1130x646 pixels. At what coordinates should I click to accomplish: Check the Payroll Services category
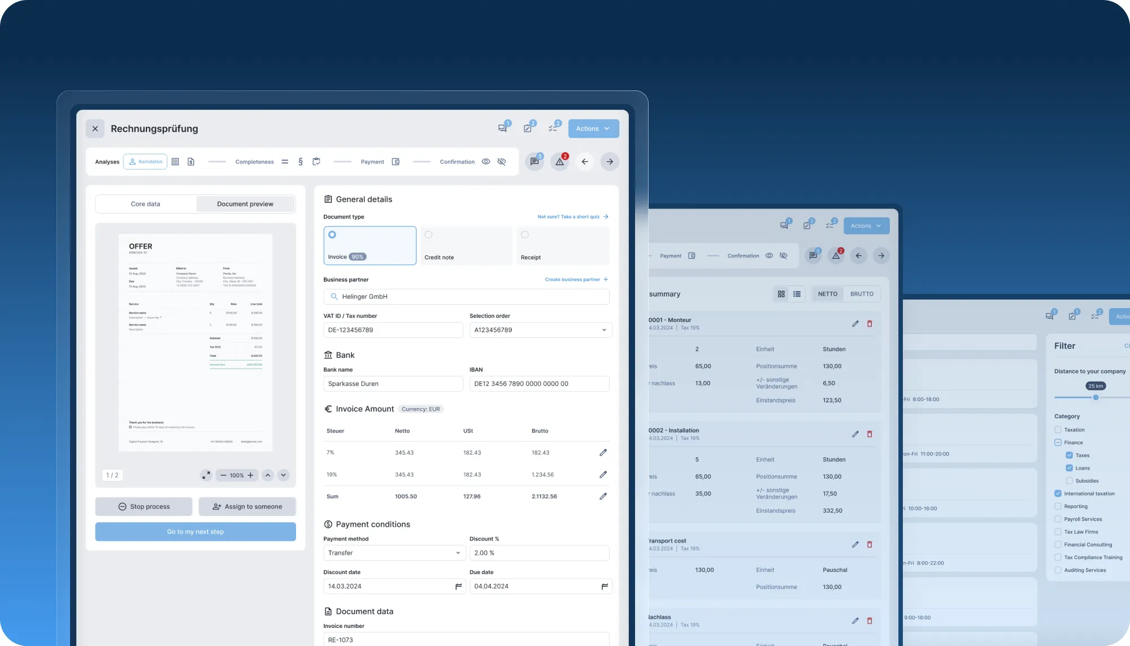1058,519
